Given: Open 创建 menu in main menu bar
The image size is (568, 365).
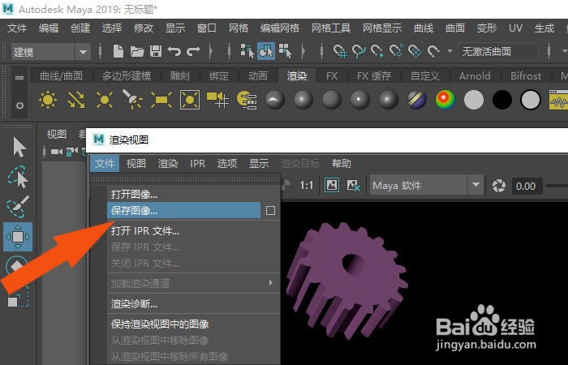Looking at the screenshot, I should click(80, 28).
